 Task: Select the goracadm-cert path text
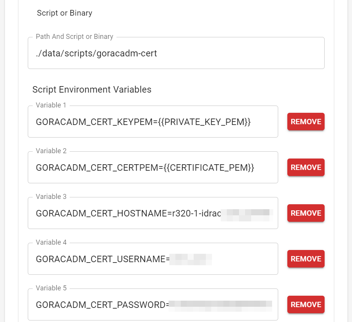click(96, 53)
